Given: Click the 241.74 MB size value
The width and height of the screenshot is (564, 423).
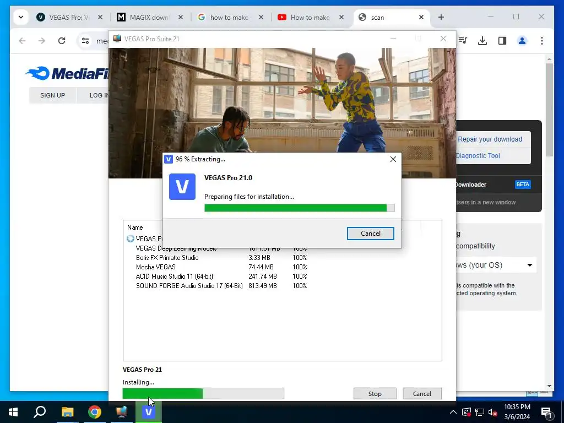Looking at the screenshot, I should 263,276.
